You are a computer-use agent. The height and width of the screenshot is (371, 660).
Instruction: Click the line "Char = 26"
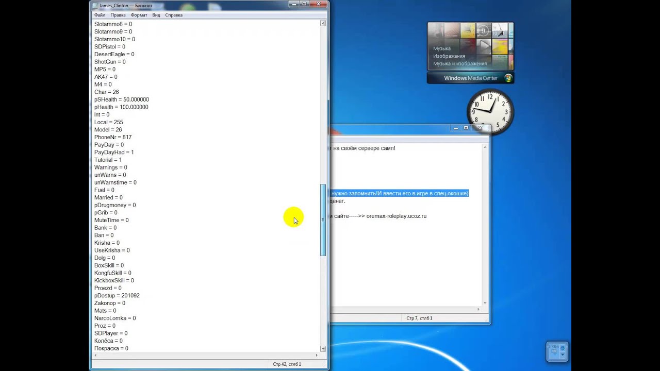coord(106,92)
